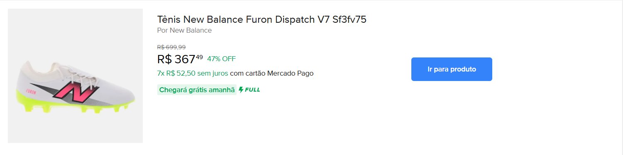Click the R$ currency symbol of current price
623x155 pixels.
(164, 59)
